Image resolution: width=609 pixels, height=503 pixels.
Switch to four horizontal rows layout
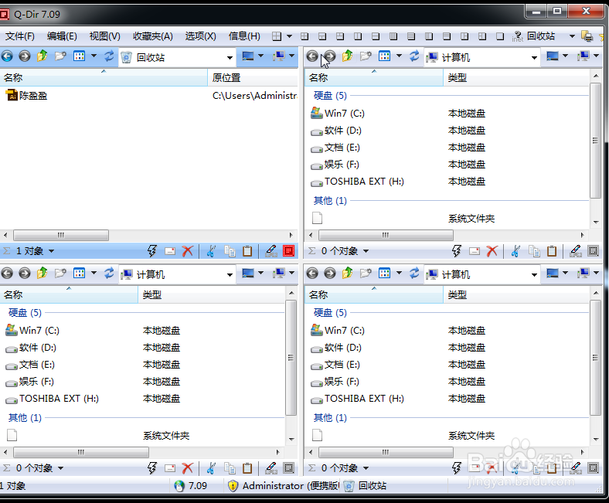pyautogui.click(x=411, y=36)
